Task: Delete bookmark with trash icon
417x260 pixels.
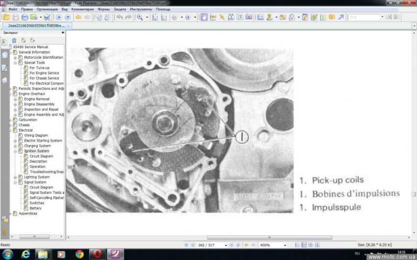Action: (x=14, y=40)
